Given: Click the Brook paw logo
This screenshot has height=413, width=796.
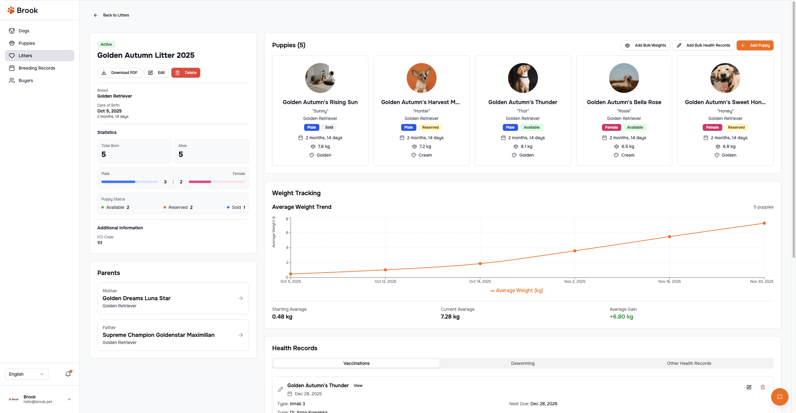Looking at the screenshot, I should point(11,10).
